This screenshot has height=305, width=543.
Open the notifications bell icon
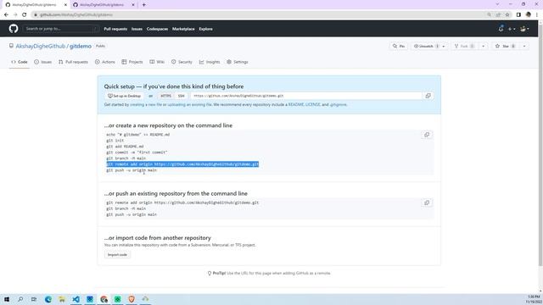(501, 29)
